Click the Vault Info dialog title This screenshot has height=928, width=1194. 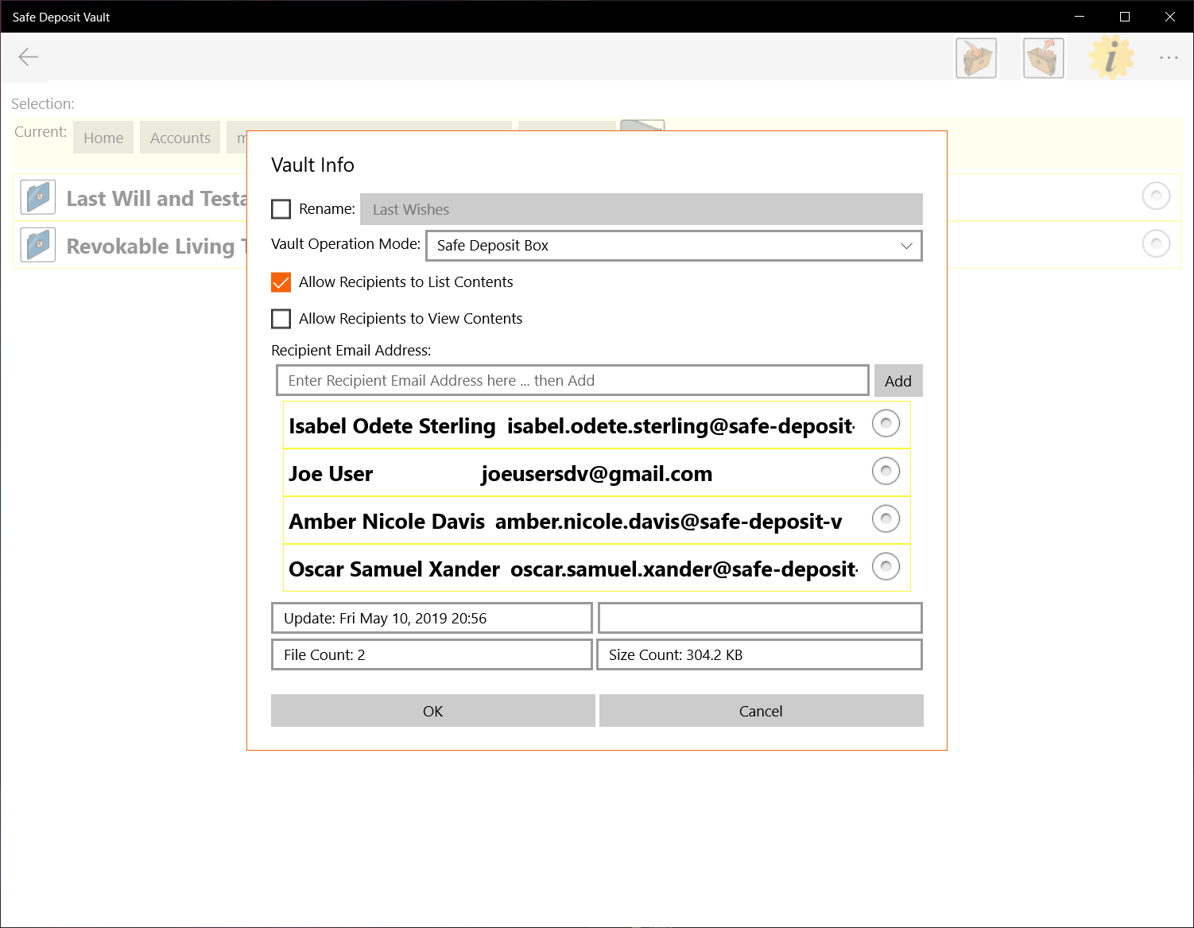pyautogui.click(x=312, y=165)
